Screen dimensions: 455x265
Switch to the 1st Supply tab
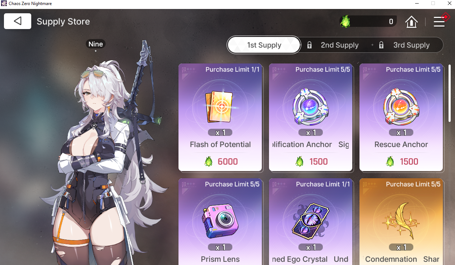click(264, 45)
